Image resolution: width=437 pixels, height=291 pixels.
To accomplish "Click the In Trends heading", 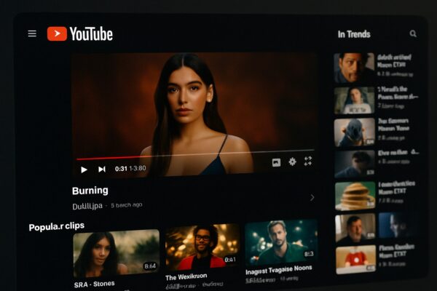I will 354,34.
